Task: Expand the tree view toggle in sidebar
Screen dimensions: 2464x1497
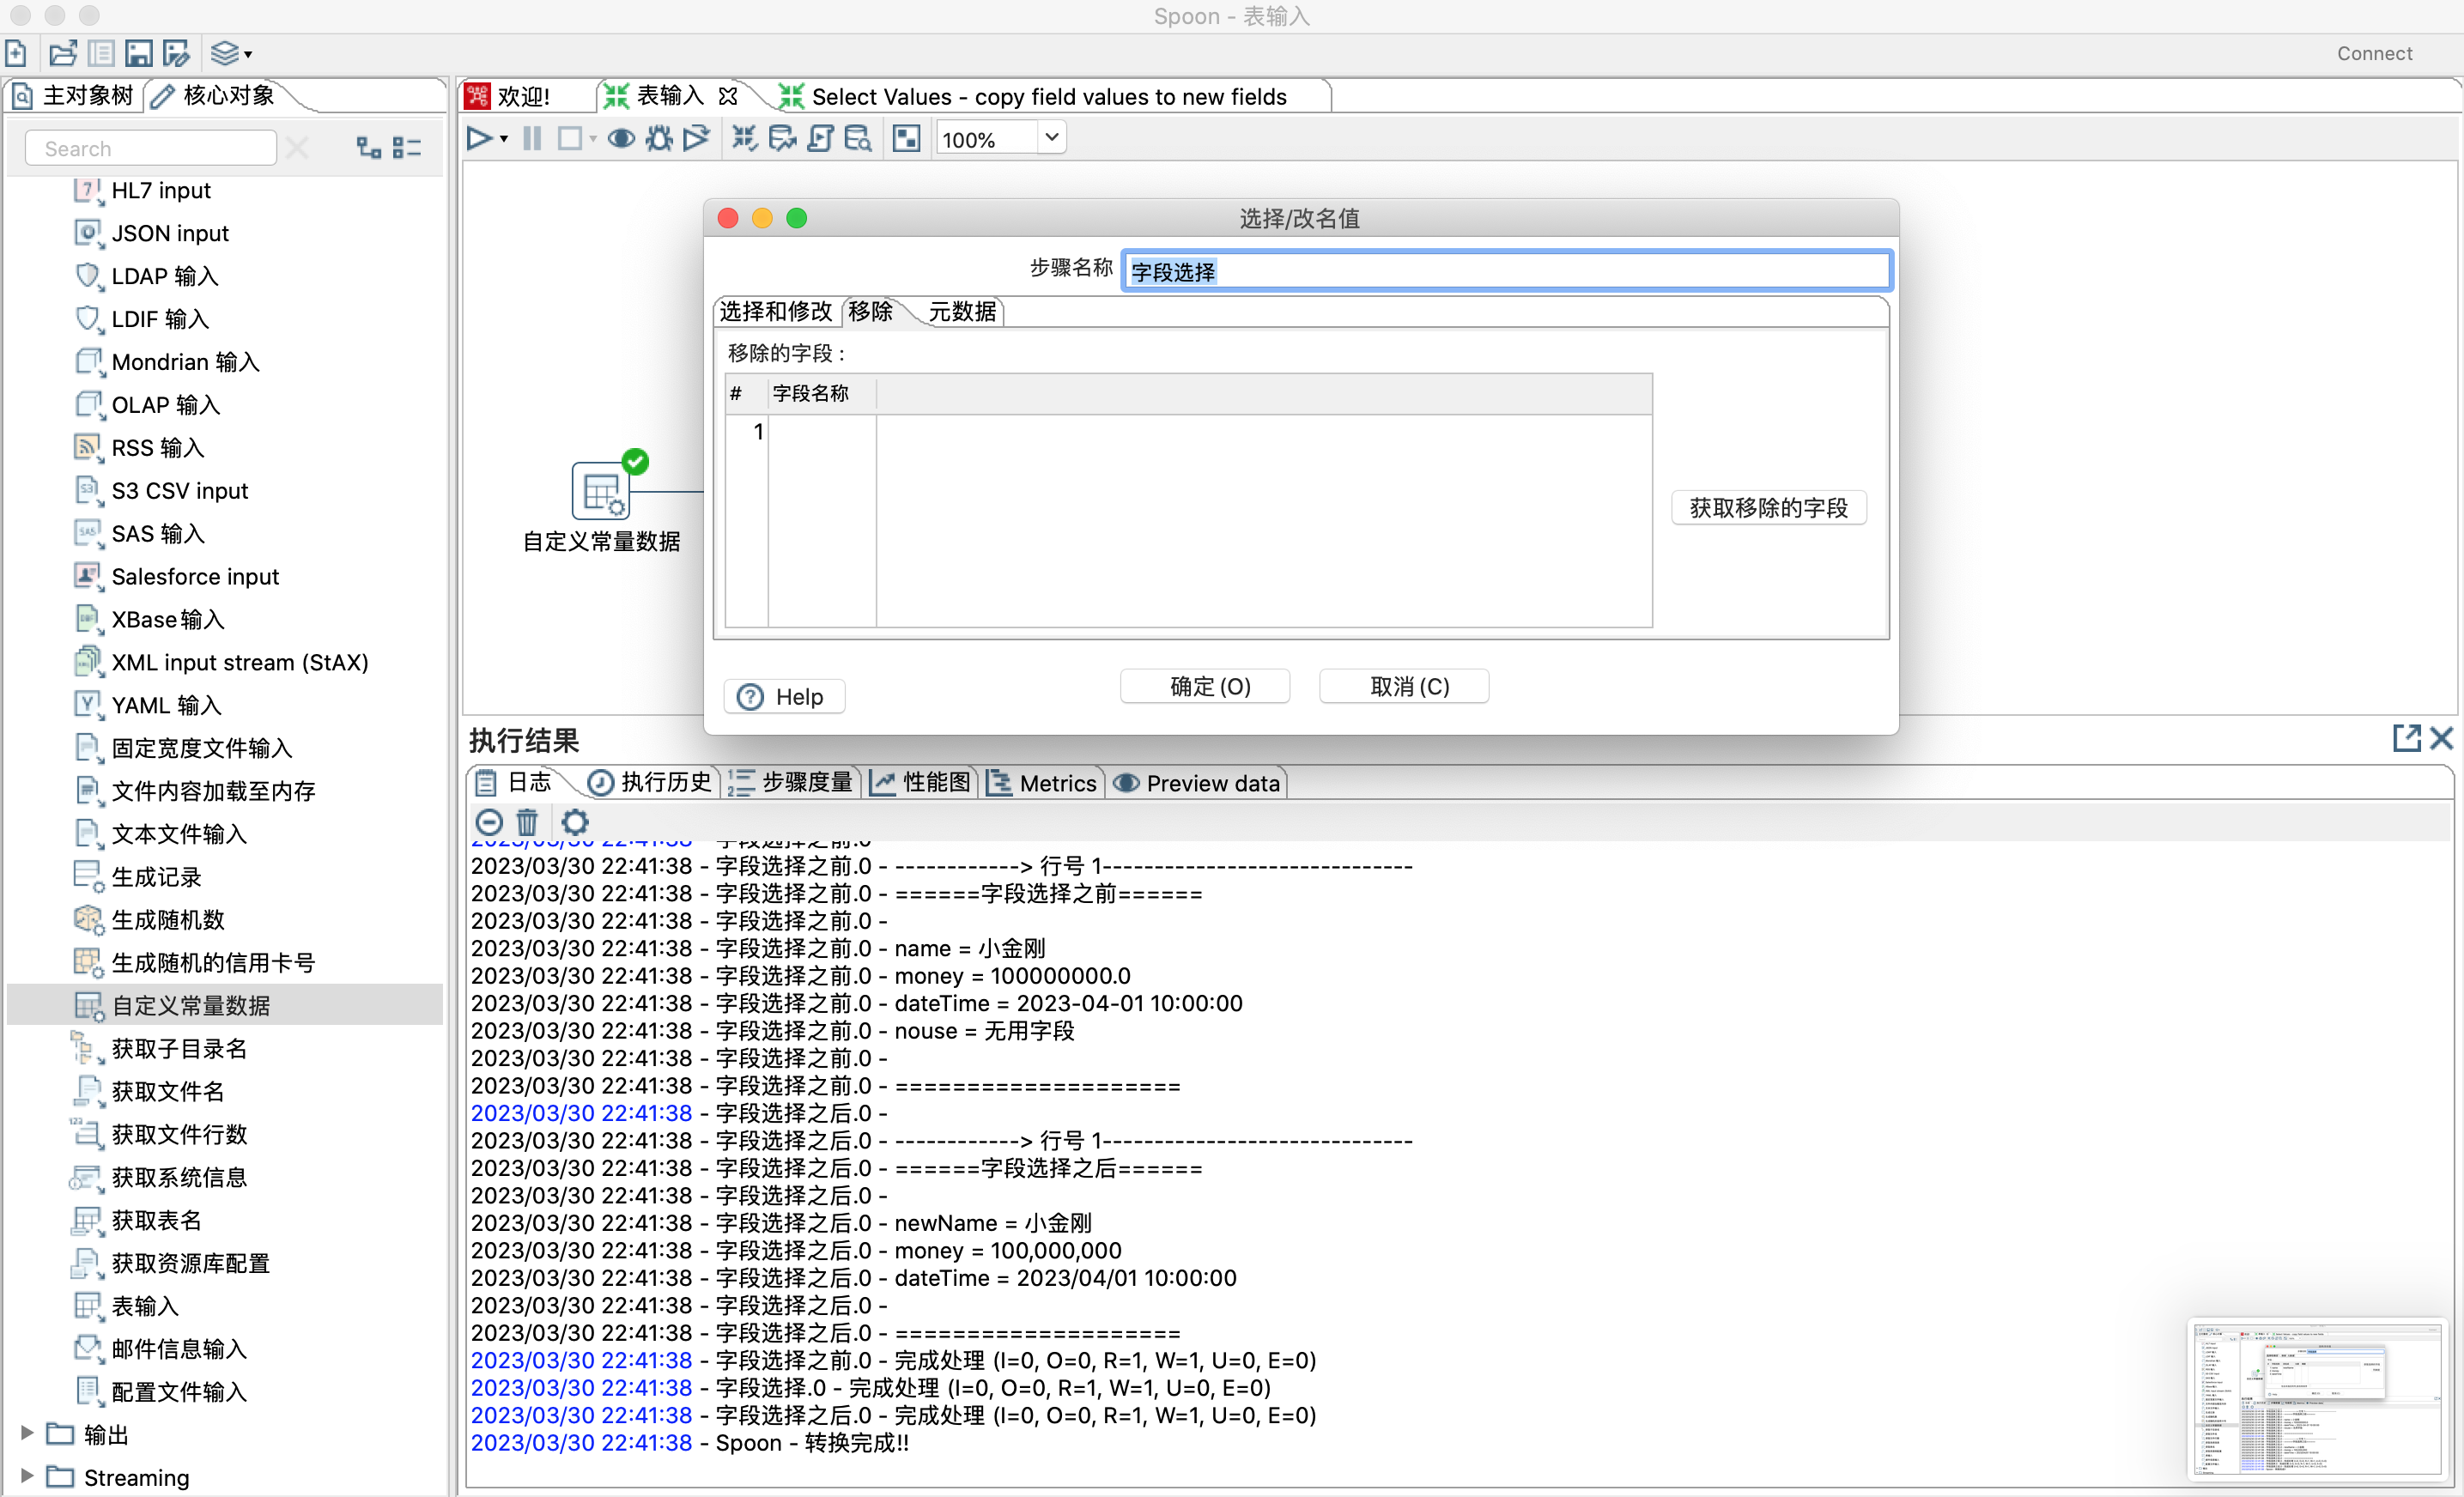Action: (x=368, y=148)
